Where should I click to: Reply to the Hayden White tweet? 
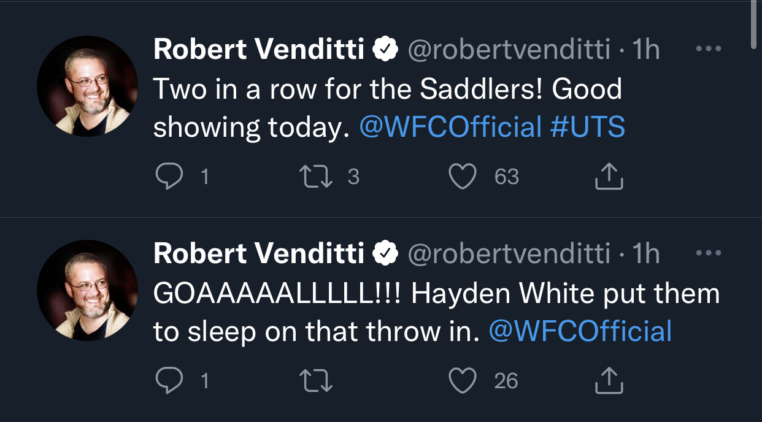pyautogui.click(x=168, y=381)
